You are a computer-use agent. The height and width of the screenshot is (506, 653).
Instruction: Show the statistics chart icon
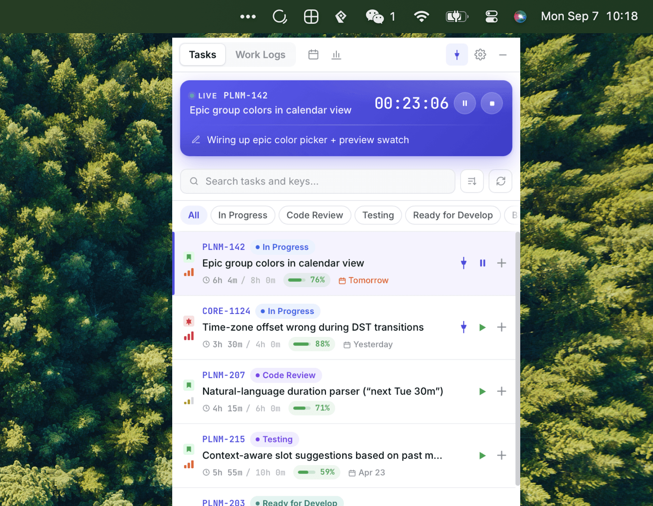[336, 55]
